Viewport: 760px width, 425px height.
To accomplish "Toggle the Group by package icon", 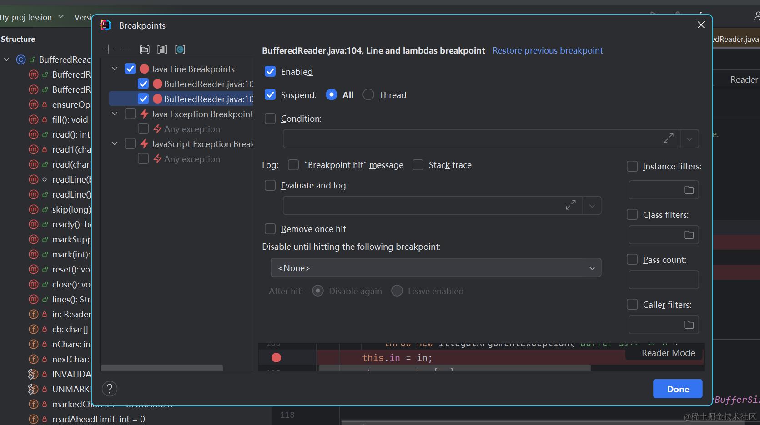I will [x=145, y=49].
